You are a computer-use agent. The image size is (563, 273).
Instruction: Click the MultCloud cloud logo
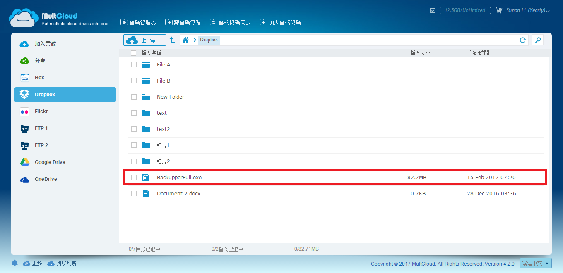coord(24,18)
